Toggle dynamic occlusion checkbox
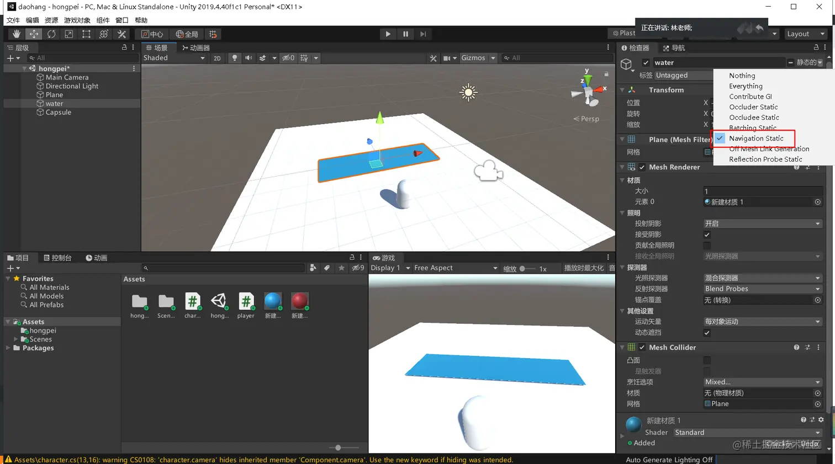This screenshot has height=464, width=835. click(x=707, y=333)
